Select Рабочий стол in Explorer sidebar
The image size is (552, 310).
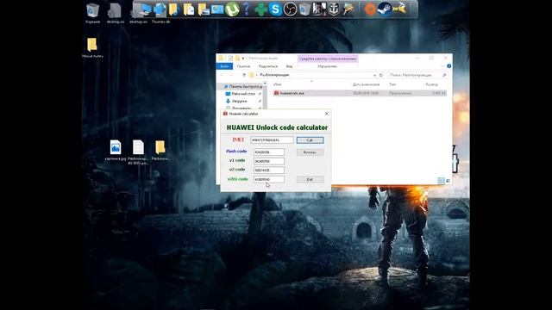point(242,94)
